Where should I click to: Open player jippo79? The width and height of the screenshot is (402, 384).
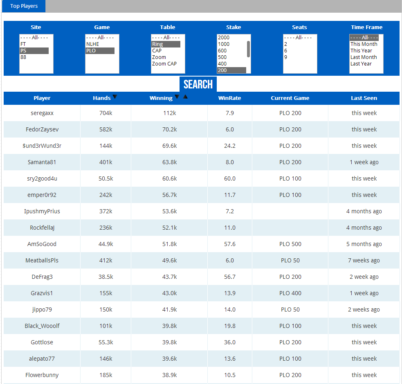click(42, 309)
